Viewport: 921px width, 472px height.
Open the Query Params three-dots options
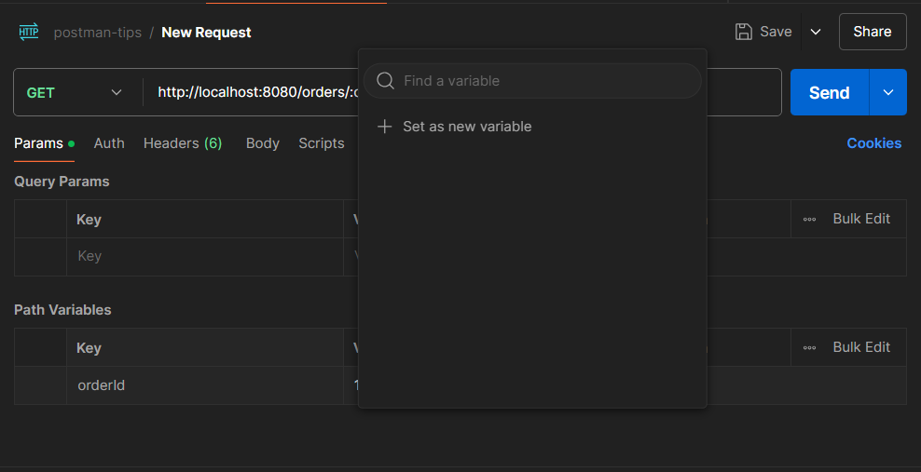pyautogui.click(x=809, y=219)
